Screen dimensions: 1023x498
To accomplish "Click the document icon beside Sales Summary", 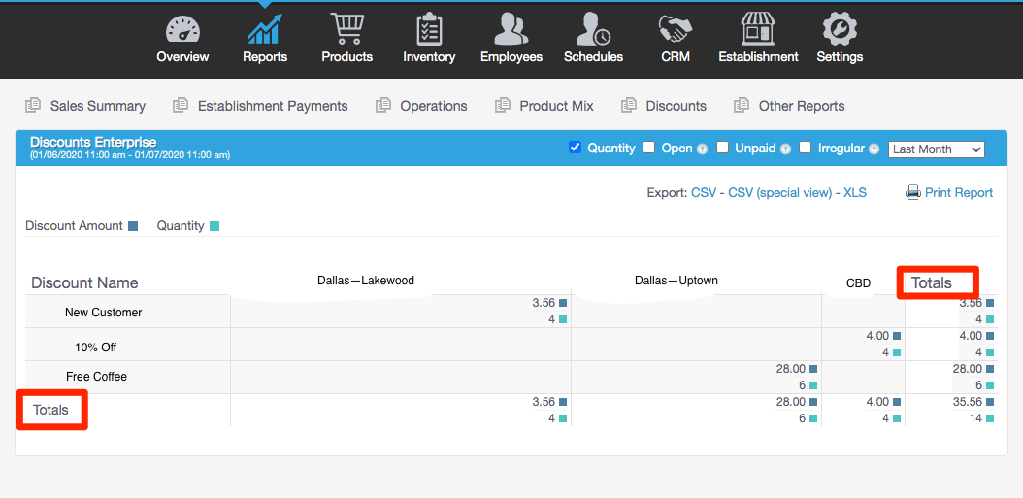I will coord(33,105).
